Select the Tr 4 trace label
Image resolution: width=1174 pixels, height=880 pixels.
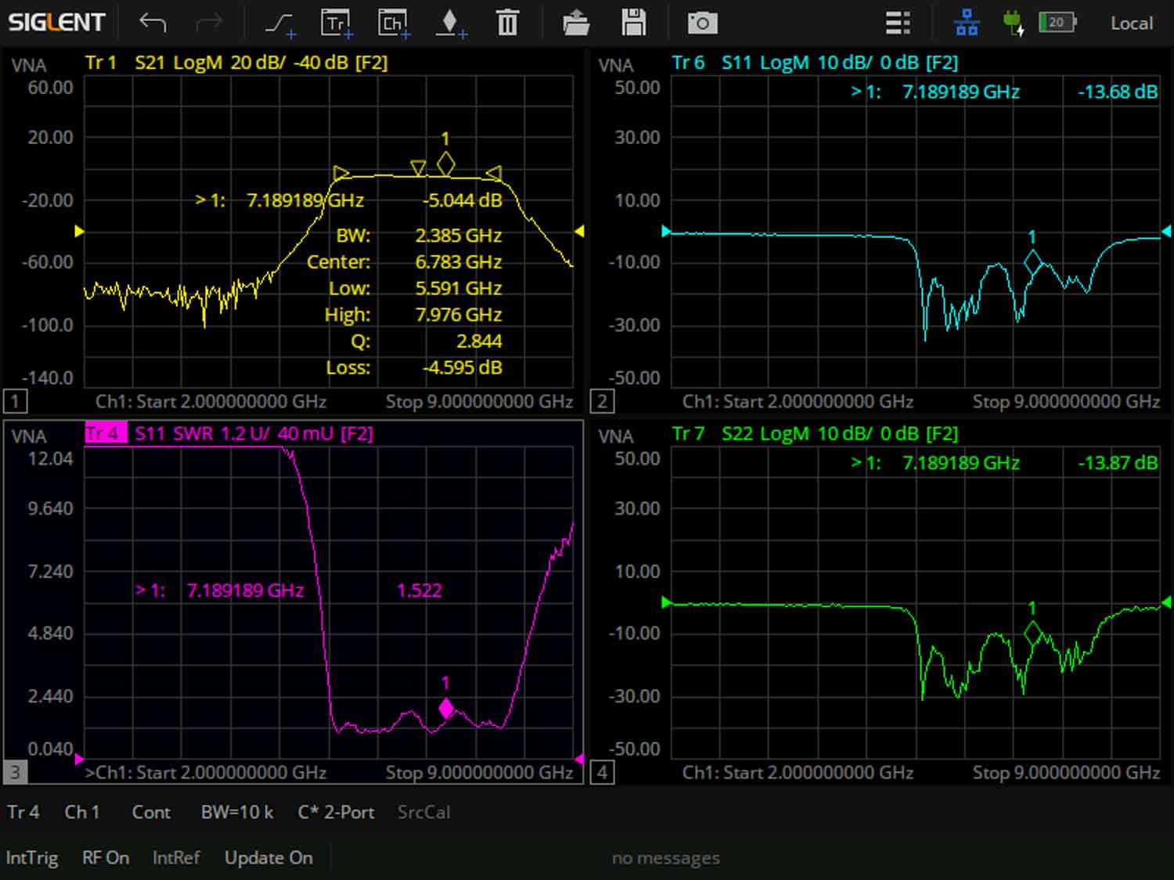[x=105, y=433]
